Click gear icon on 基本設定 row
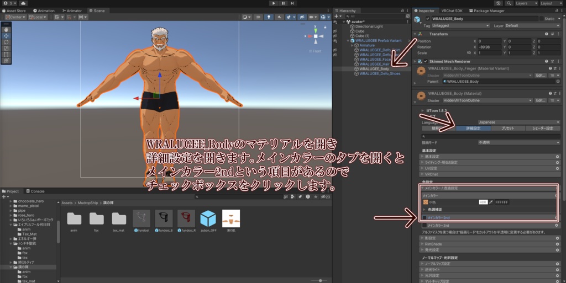 point(557,157)
